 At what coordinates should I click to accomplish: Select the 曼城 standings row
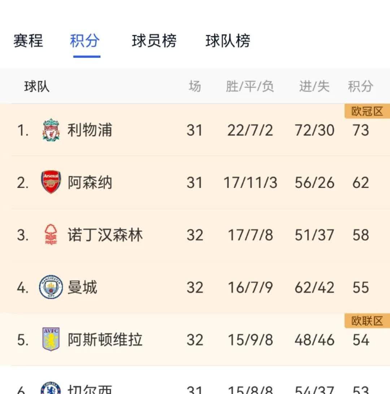pyautogui.click(x=195, y=287)
